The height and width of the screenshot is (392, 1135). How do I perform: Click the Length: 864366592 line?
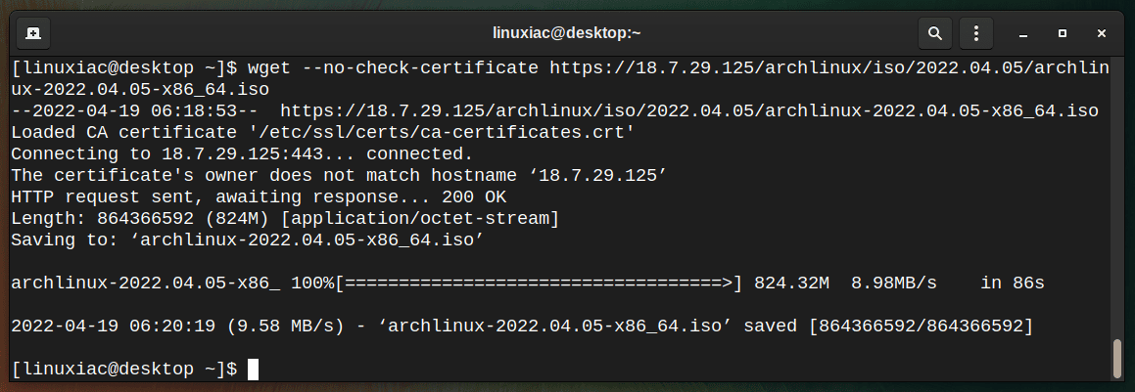(x=285, y=219)
